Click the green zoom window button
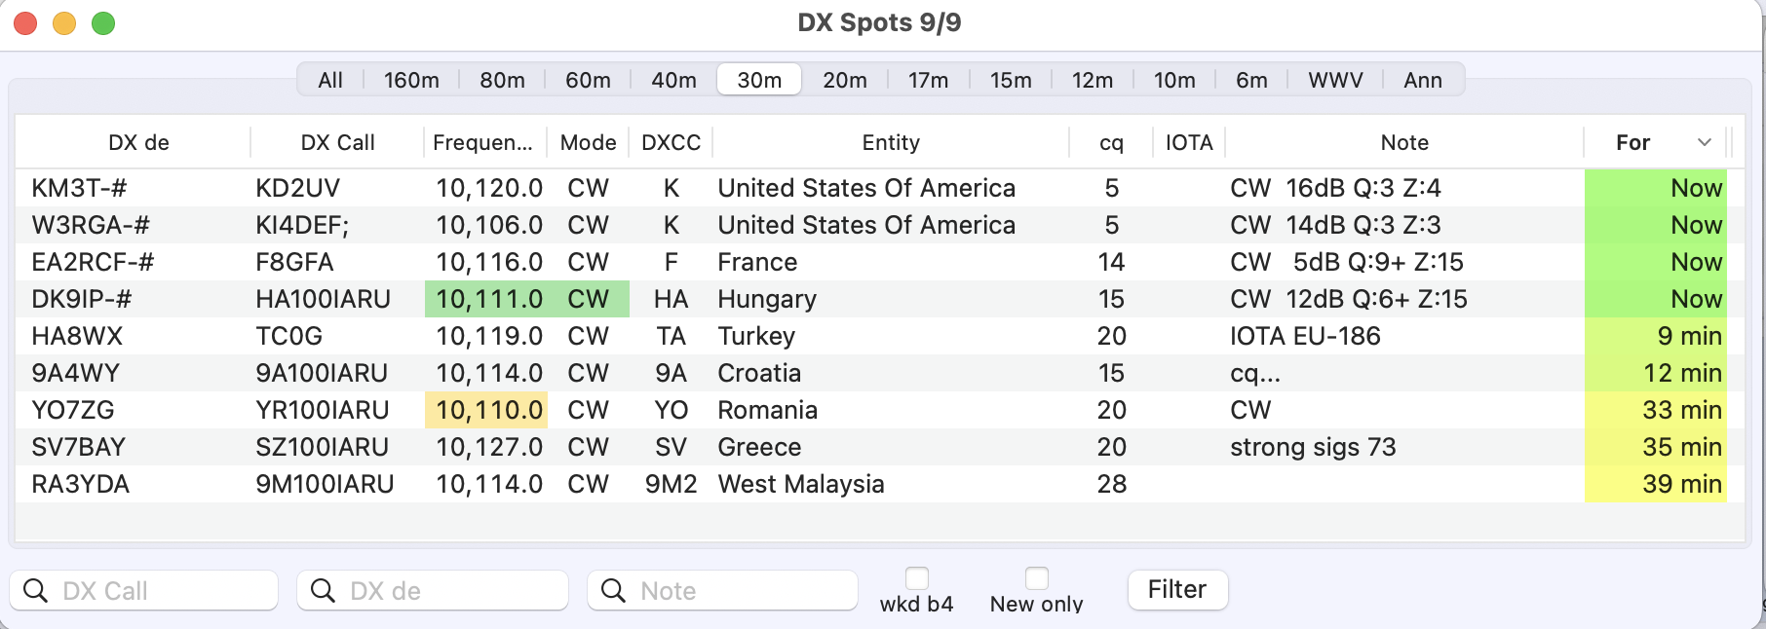 point(103,23)
